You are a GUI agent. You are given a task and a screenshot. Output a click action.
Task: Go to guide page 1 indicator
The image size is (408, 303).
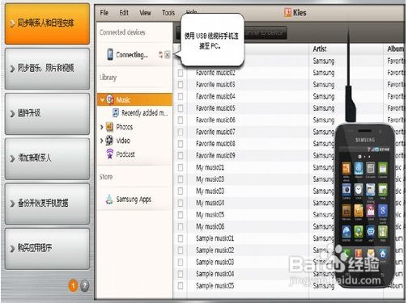pos(73,285)
